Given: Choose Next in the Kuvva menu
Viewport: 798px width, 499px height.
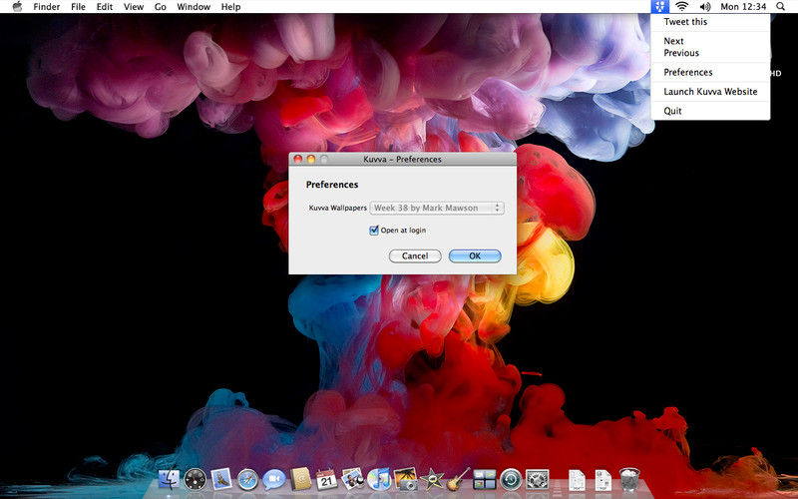Looking at the screenshot, I should pos(710,41).
